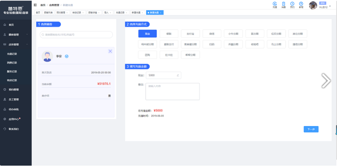This screenshot has width=337, height=167.
Task: Switch to the 顾客列表 tab
Action: coord(48,13)
